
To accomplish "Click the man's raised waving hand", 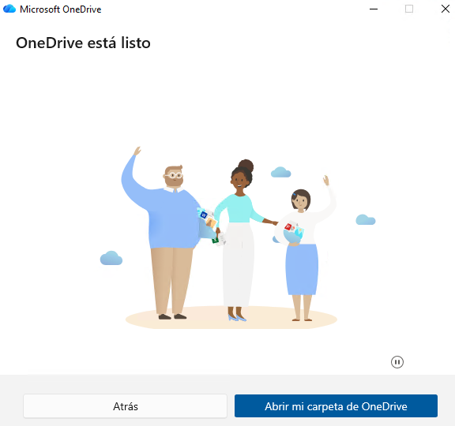I will coord(137,151).
